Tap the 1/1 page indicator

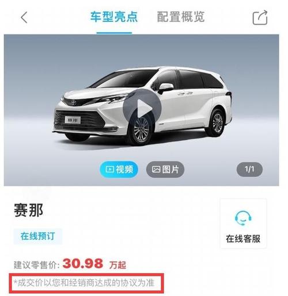click(249, 169)
